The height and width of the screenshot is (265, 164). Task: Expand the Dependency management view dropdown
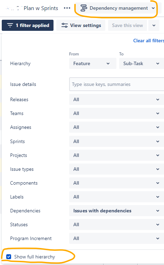tap(153, 8)
